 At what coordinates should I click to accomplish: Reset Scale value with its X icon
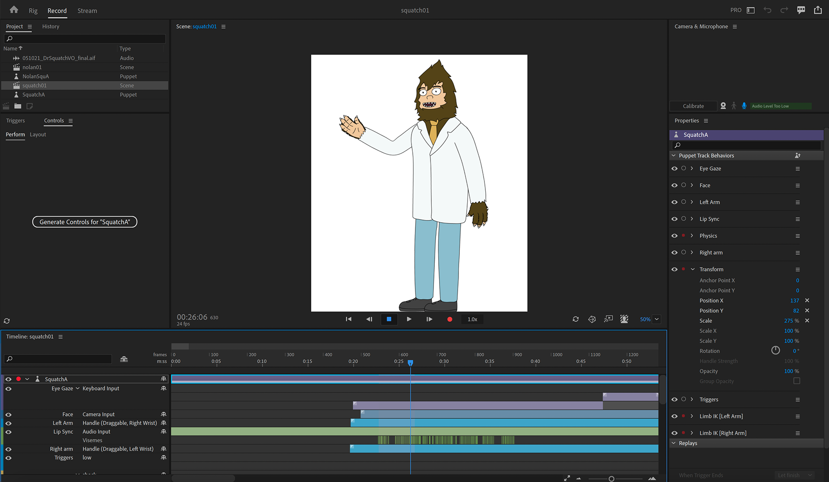(x=807, y=321)
